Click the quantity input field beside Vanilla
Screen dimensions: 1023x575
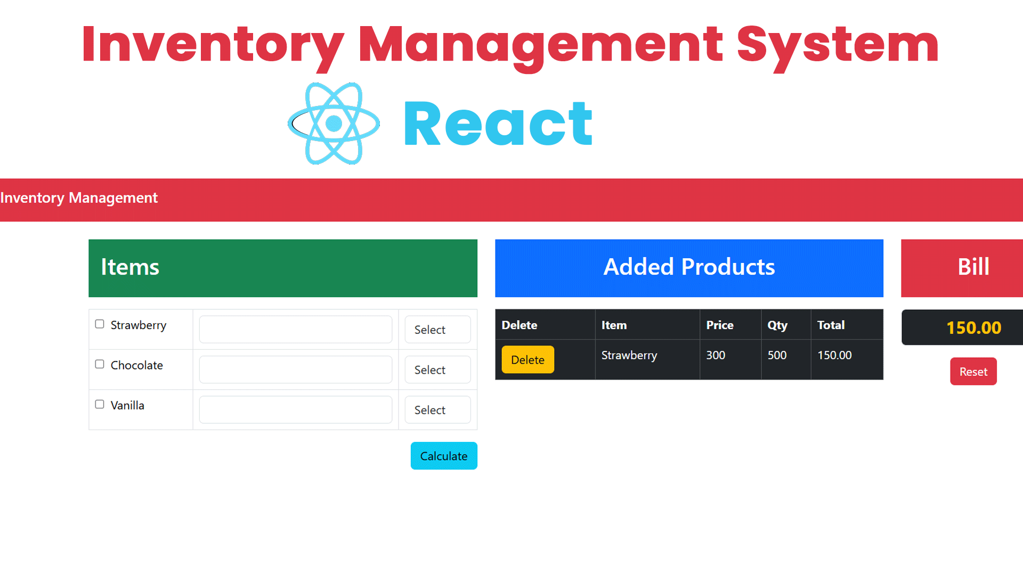(x=295, y=409)
